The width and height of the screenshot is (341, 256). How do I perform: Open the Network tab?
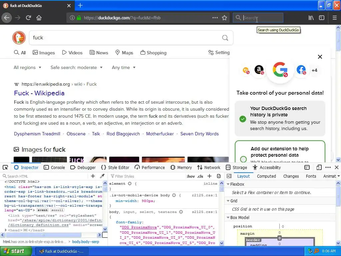[208, 167]
